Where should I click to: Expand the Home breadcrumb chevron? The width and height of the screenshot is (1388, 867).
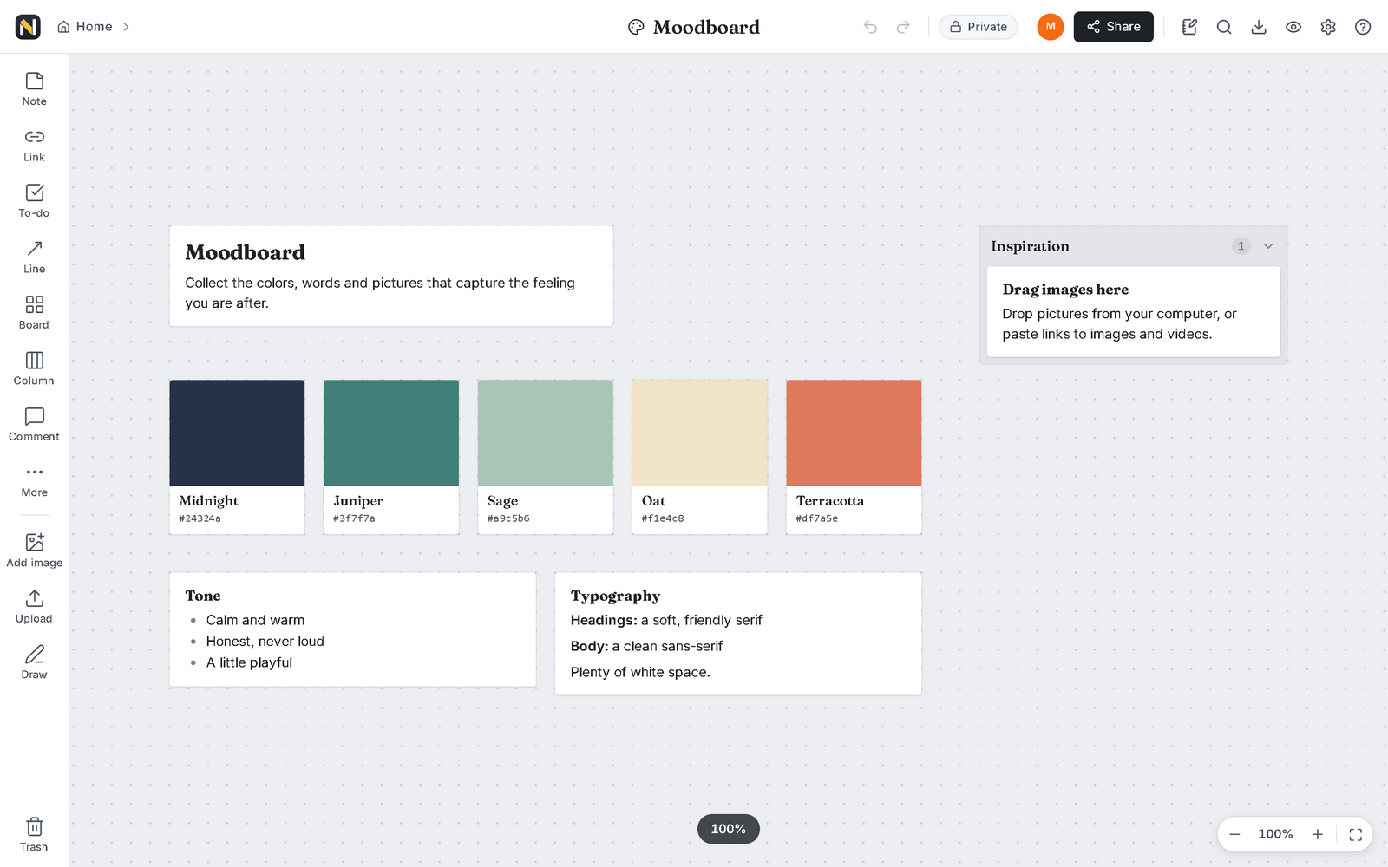coord(126,27)
